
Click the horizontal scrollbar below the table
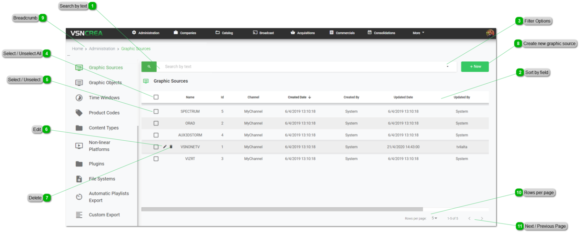282,209
